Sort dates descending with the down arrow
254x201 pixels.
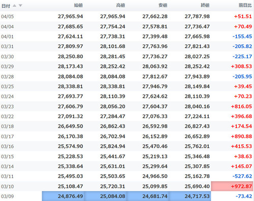coord(20,6)
